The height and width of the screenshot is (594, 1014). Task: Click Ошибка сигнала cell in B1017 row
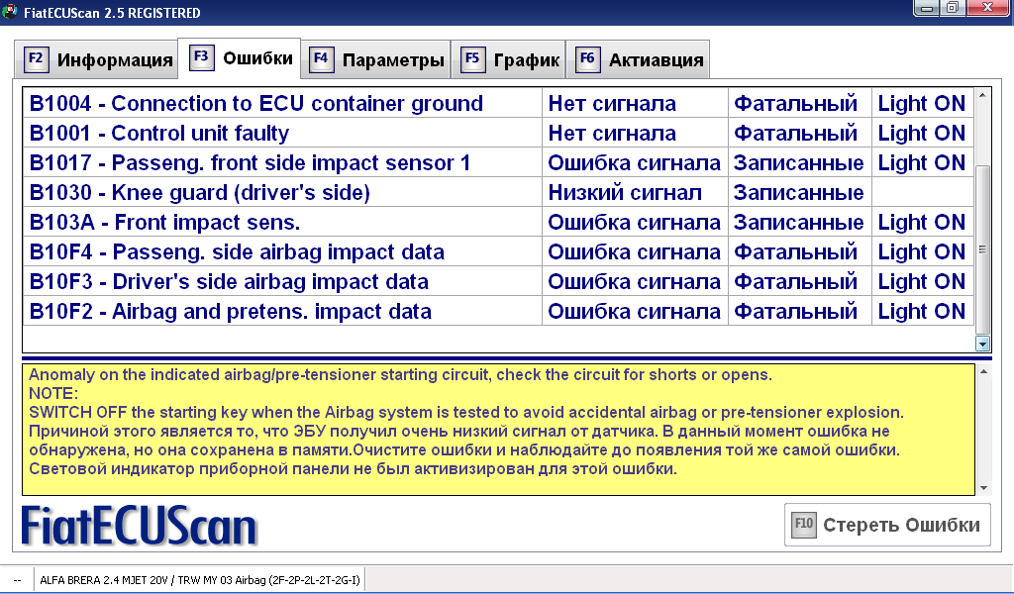pyautogui.click(x=635, y=163)
